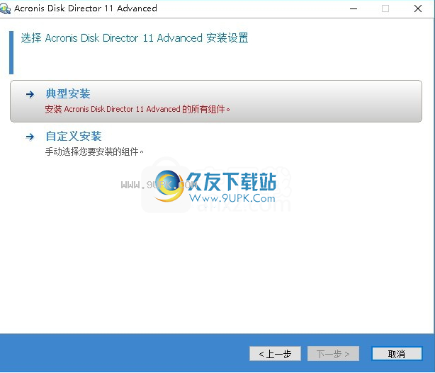Click the greyed-out maximize button in title bar
This screenshot has width=435, height=373.
pyautogui.click(x=385, y=9)
